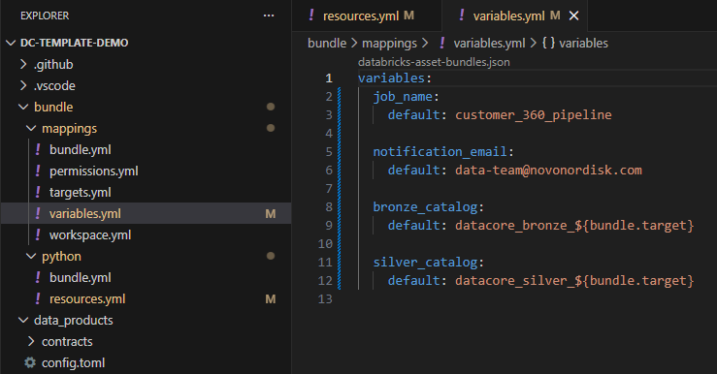Click the modified dot indicator on mappings folder
Image resolution: width=717 pixels, height=374 pixels.
(x=271, y=128)
